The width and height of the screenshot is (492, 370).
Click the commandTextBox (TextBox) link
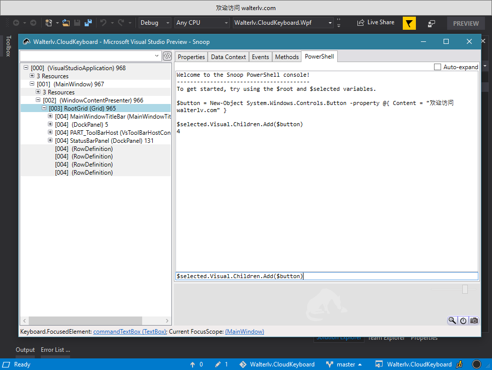coord(130,332)
